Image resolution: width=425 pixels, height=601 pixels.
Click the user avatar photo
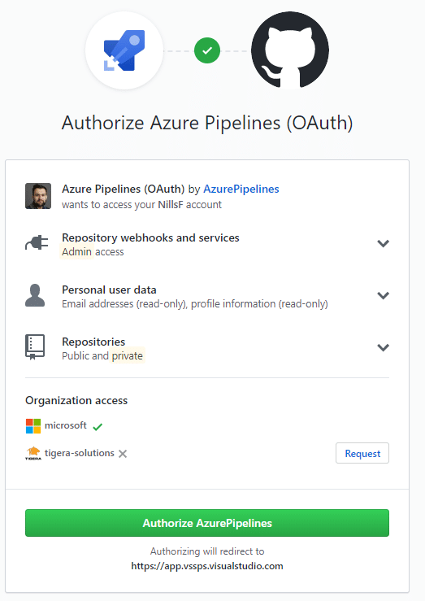click(38, 196)
